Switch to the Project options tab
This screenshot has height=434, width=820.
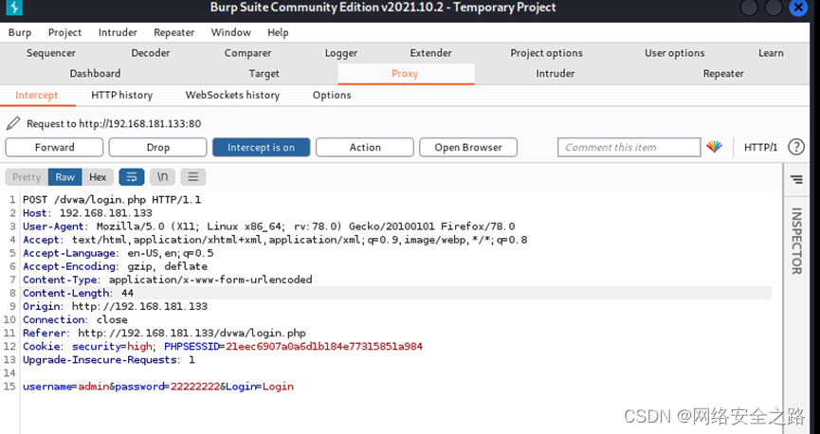[x=546, y=53]
